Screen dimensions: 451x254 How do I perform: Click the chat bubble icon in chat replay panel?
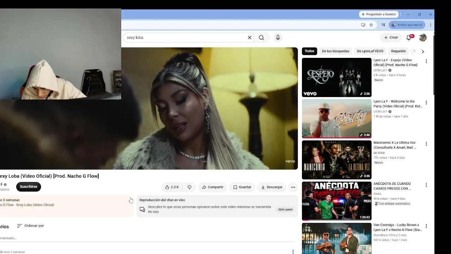pos(142,210)
